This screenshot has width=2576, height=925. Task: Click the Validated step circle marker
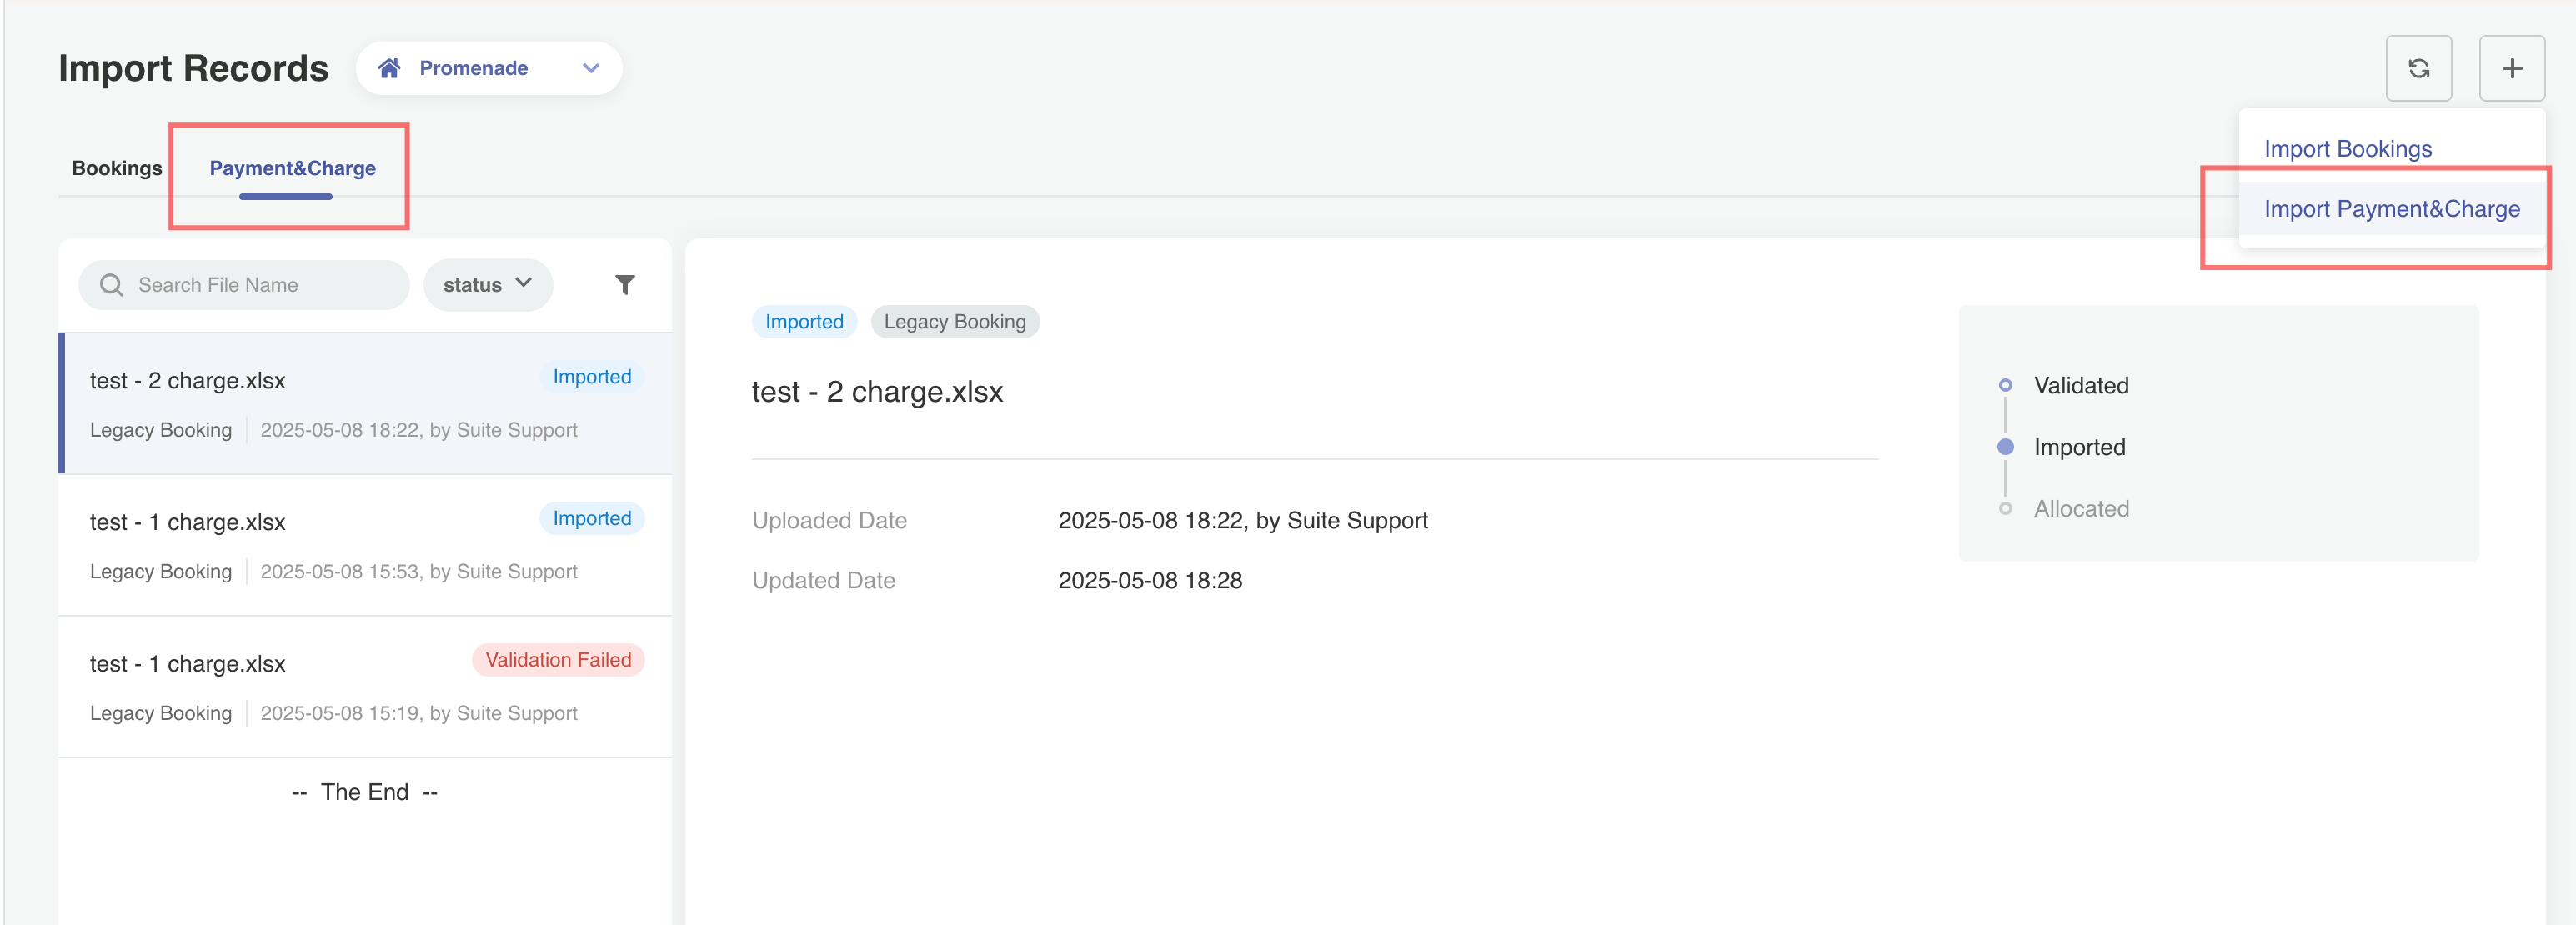[x=2004, y=385]
